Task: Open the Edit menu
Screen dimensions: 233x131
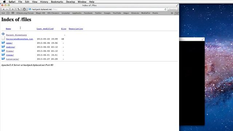Action: click(x=27, y=2)
